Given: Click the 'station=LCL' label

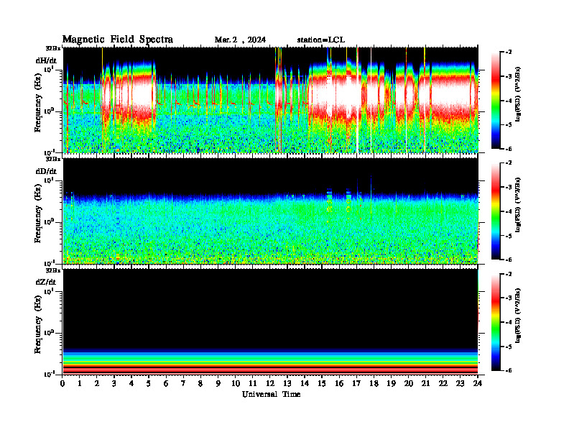Looking at the screenshot, I should tap(321, 40).
